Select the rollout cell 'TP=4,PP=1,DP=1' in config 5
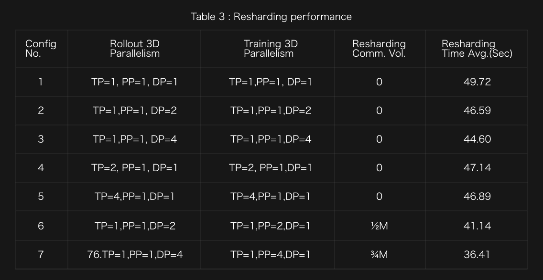The width and height of the screenshot is (543, 280). [x=134, y=197]
